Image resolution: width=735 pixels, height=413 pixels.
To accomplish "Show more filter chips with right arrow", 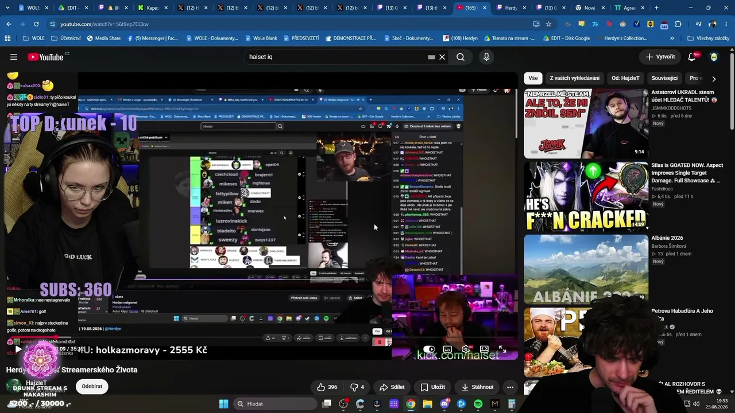I will click(x=714, y=79).
